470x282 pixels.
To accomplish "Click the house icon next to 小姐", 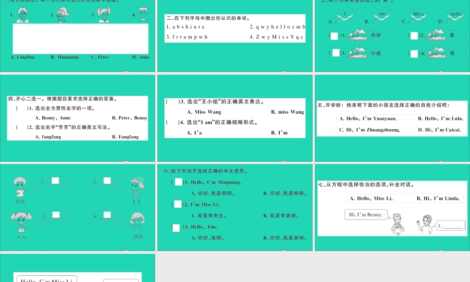I will coord(357,53).
